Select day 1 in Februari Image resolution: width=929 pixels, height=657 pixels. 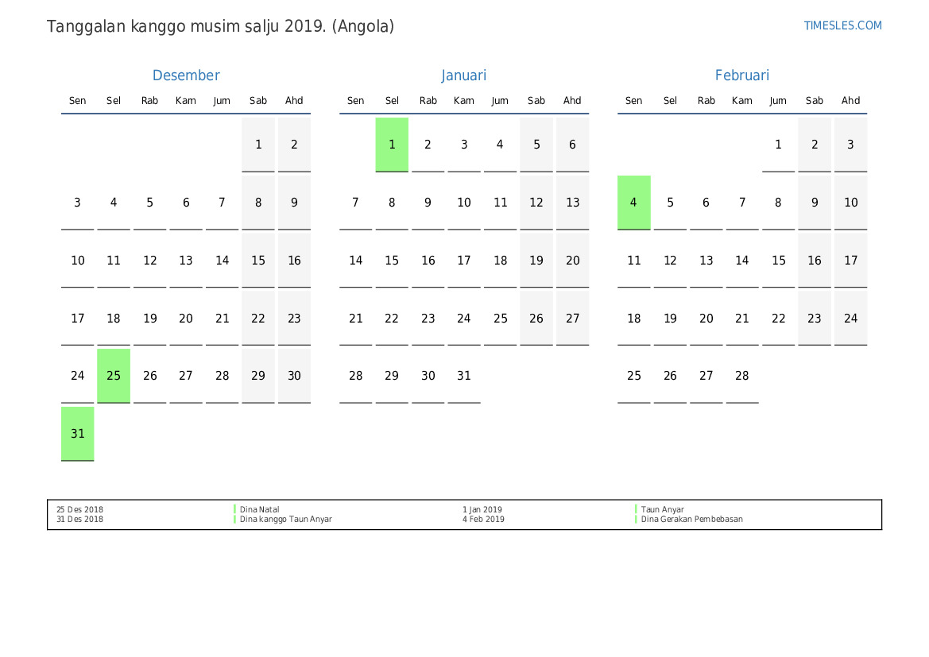point(779,145)
